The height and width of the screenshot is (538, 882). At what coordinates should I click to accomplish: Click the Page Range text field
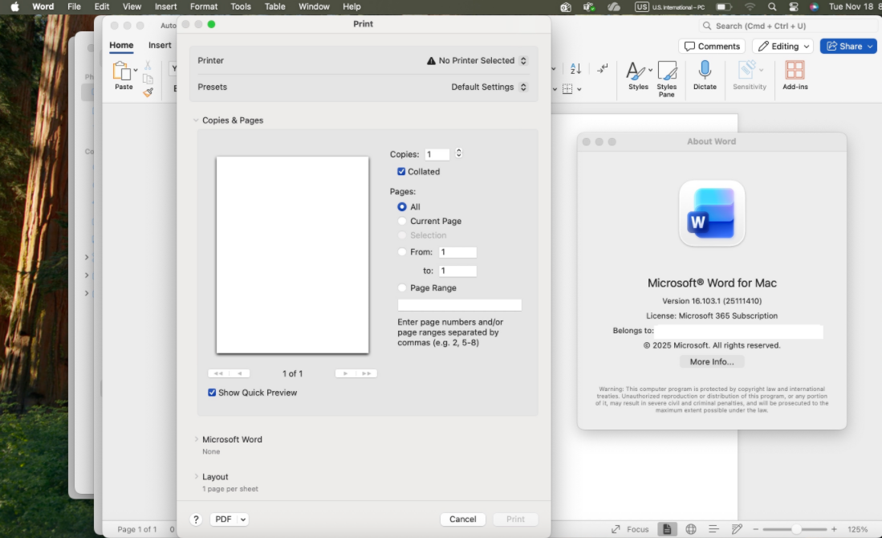point(460,305)
